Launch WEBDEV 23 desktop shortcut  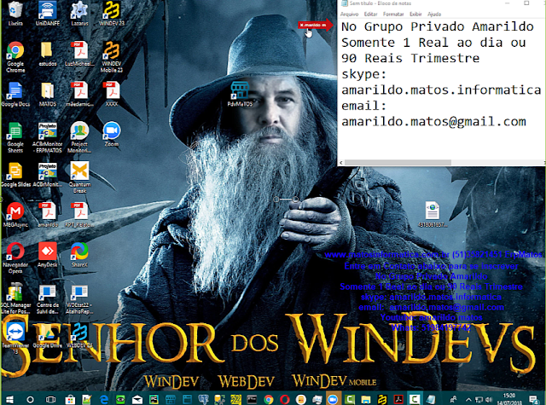pyautogui.click(x=79, y=336)
